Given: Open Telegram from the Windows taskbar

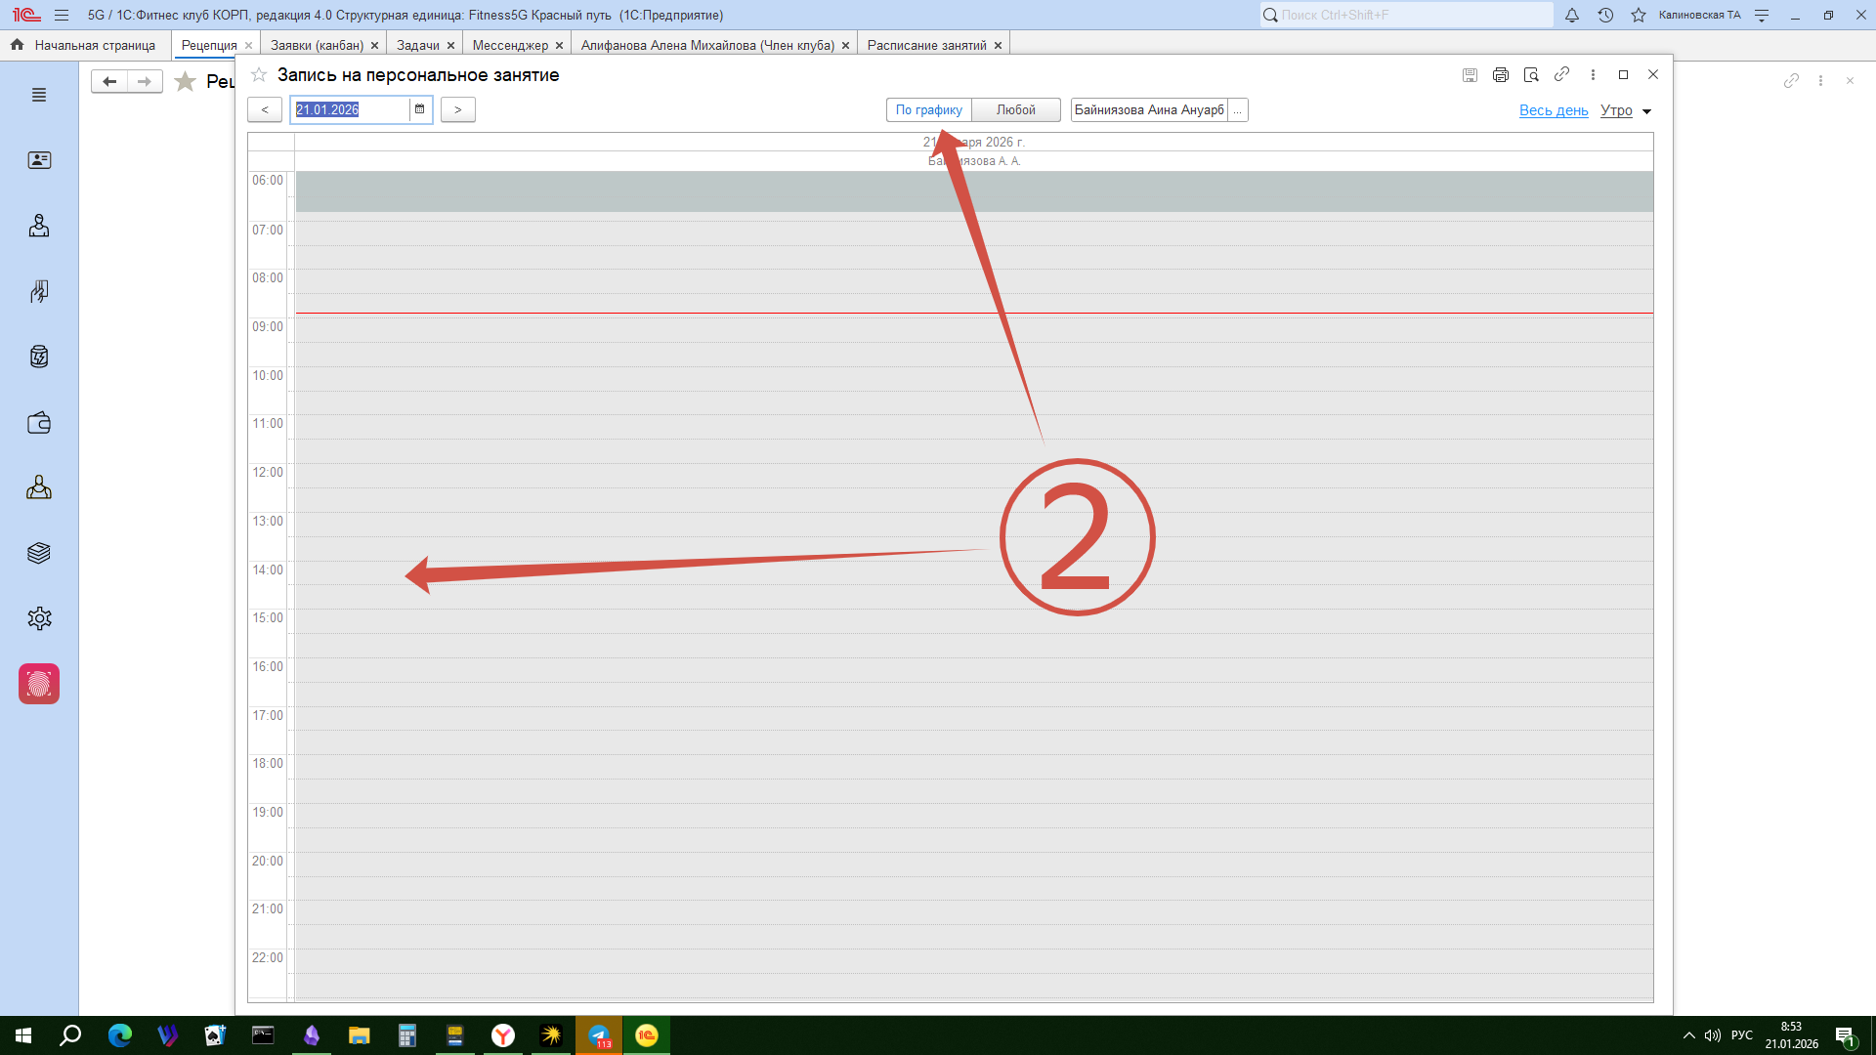Looking at the screenshot, I should (x=599, y=1035).
